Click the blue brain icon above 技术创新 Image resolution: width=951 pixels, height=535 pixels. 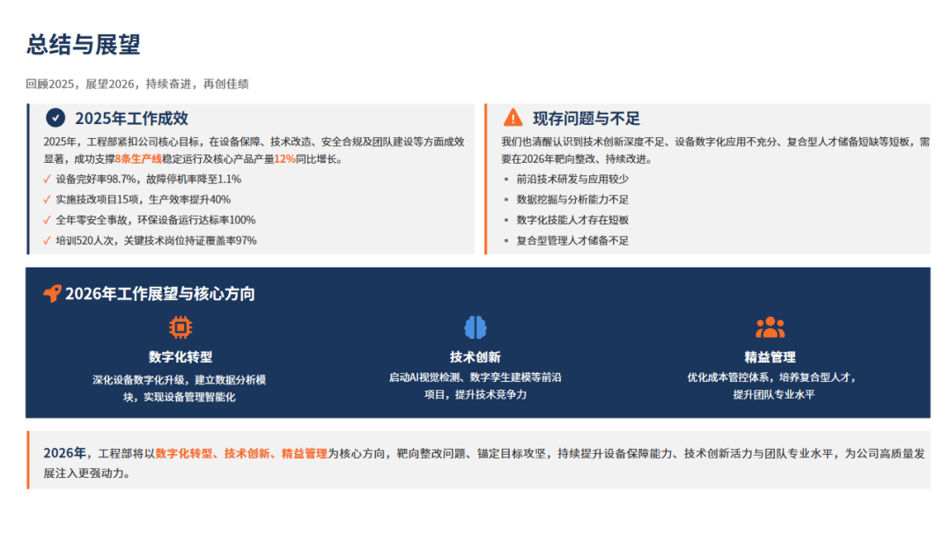(475, 327)
